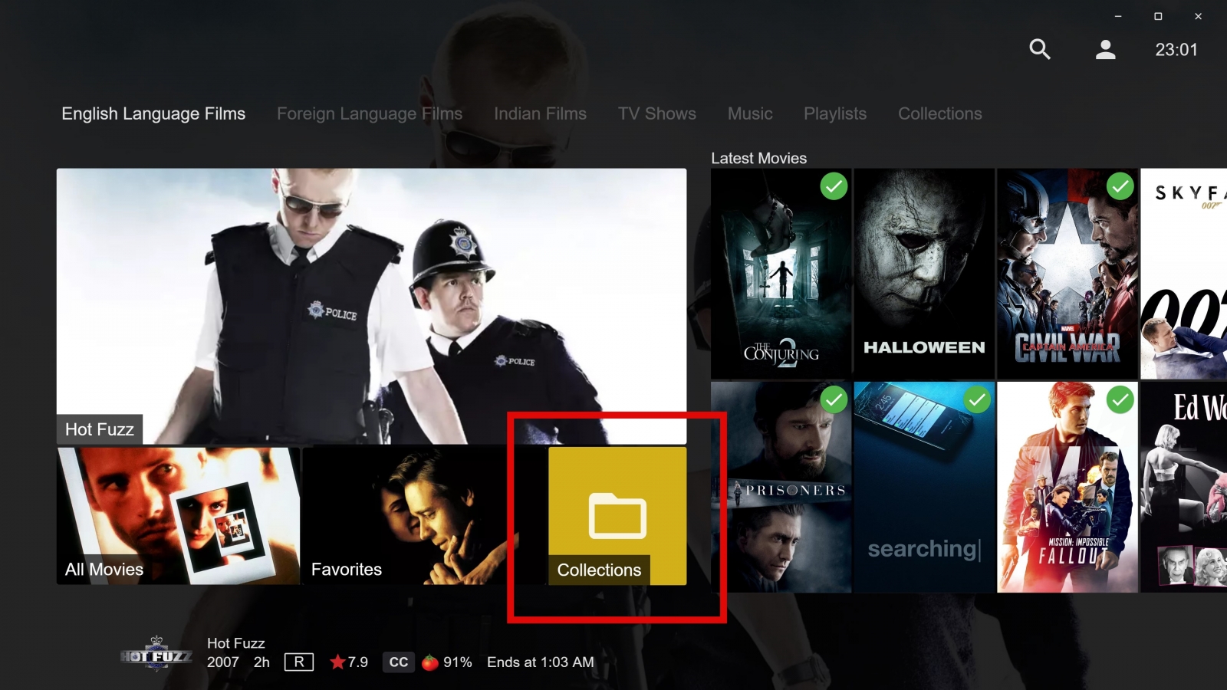Open the Playlists tab
Viewport: 1227px width, 690px height.
click(835, 113)
